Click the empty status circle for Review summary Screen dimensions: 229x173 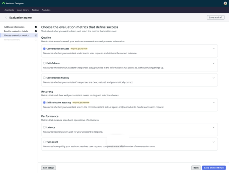(36, 40)
